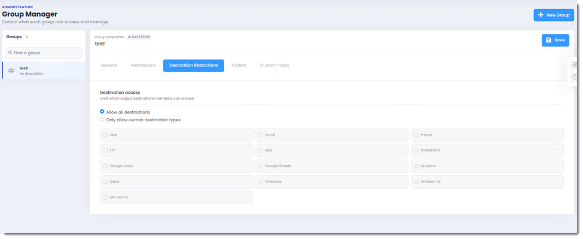Click the plus icon on New Group

pyautogui.click(x=541, y=15)
